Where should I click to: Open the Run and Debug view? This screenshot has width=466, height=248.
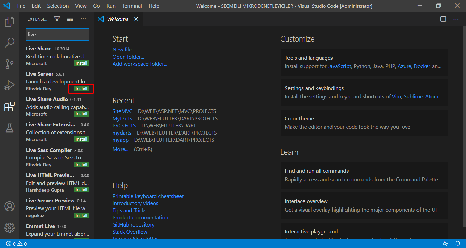tap(10, 85)
